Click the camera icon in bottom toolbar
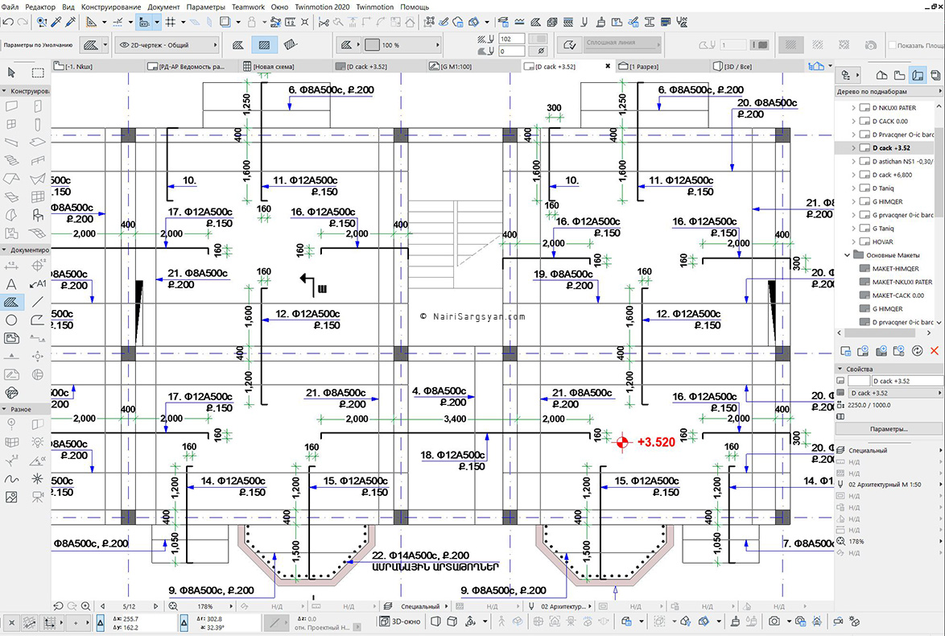The width and height of the screenshot is (945, 636). pyautogui.click(x=774, y=621)
